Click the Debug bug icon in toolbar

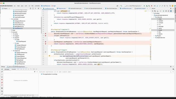point(147,6)
